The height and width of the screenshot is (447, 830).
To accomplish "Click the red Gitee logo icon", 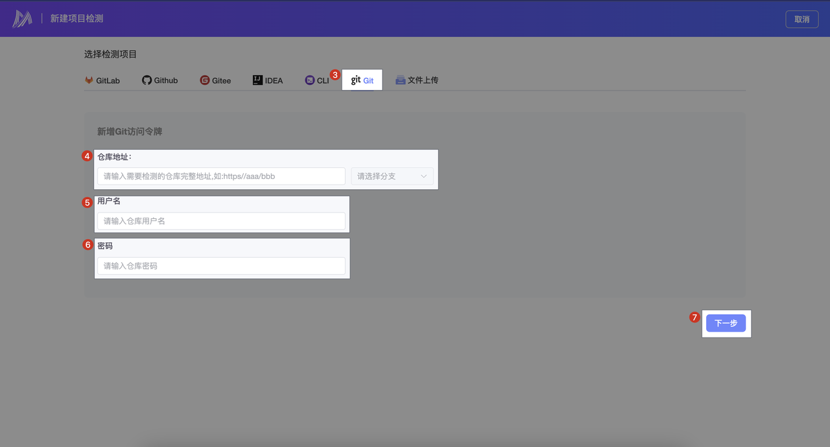I will (205, 80).
